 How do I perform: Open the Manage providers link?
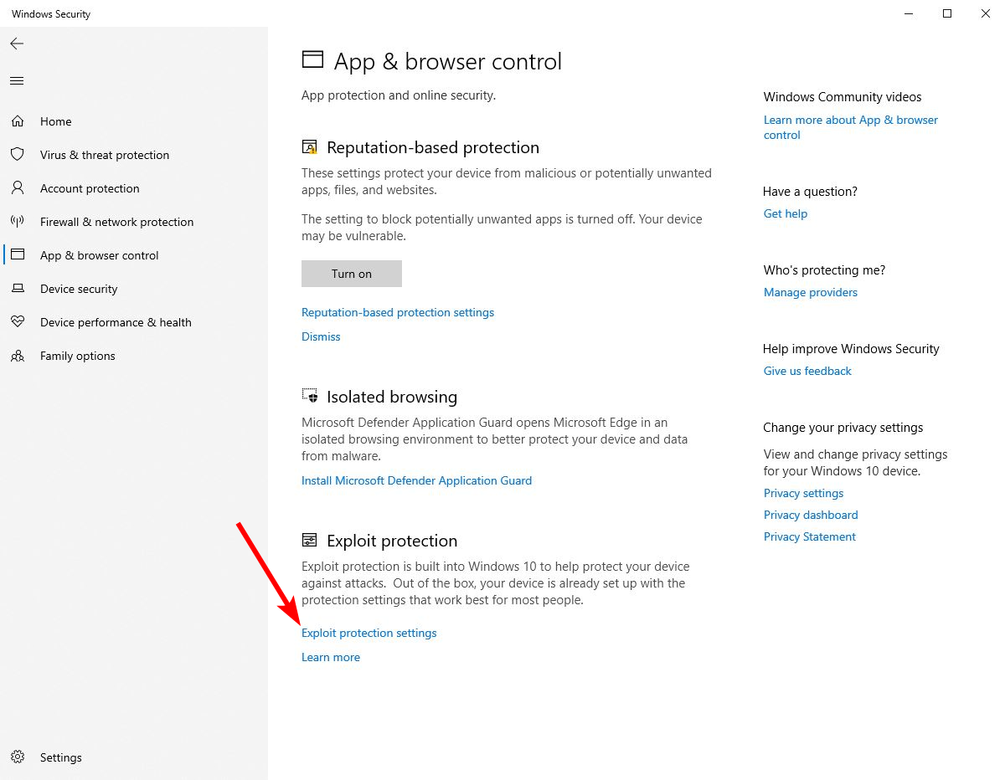[810, 292]
